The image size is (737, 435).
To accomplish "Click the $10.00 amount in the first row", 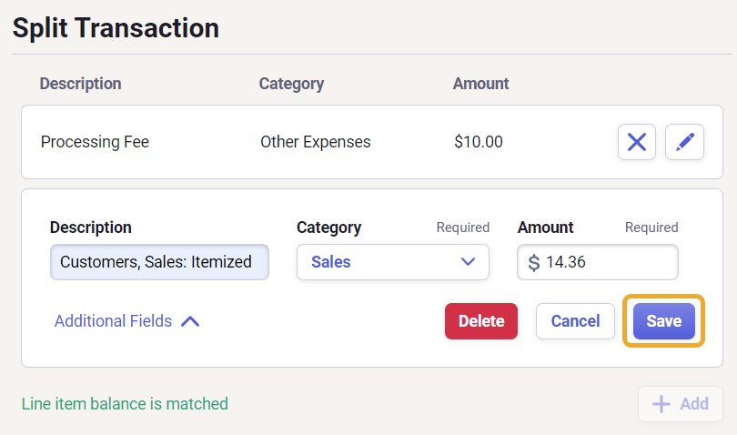I will 479,142.
